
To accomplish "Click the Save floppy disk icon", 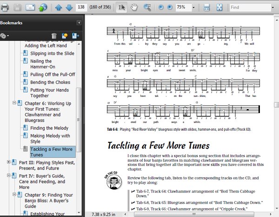I will pyautogui.click(x=18, y=7).
